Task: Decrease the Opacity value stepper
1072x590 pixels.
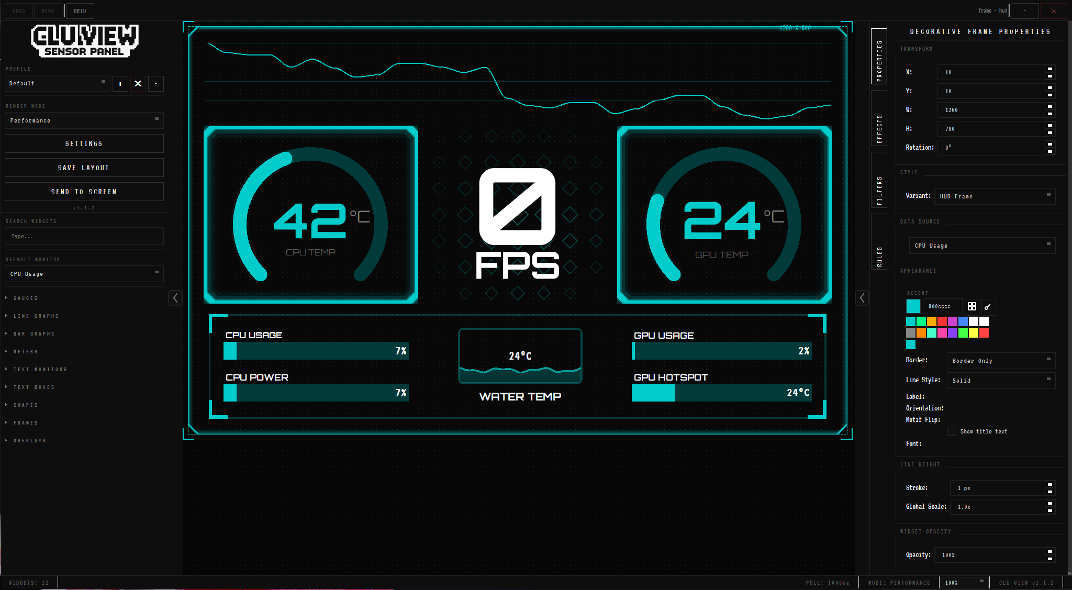Action: tap(1050, 559)
